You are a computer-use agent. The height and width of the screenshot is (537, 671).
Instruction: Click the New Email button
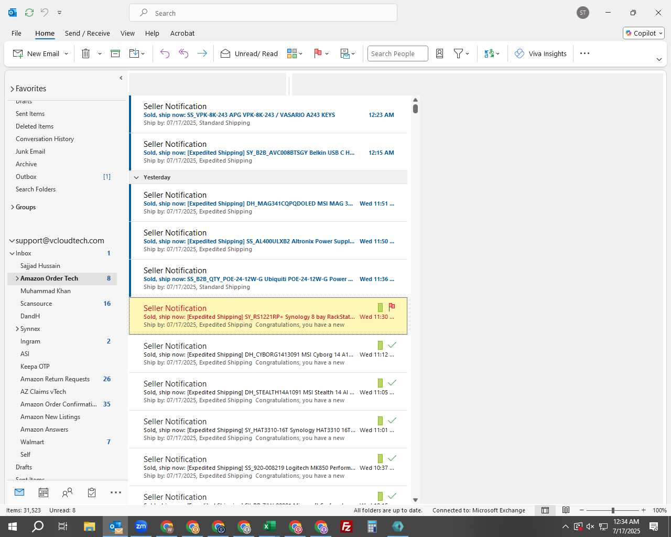coord(36,53)
